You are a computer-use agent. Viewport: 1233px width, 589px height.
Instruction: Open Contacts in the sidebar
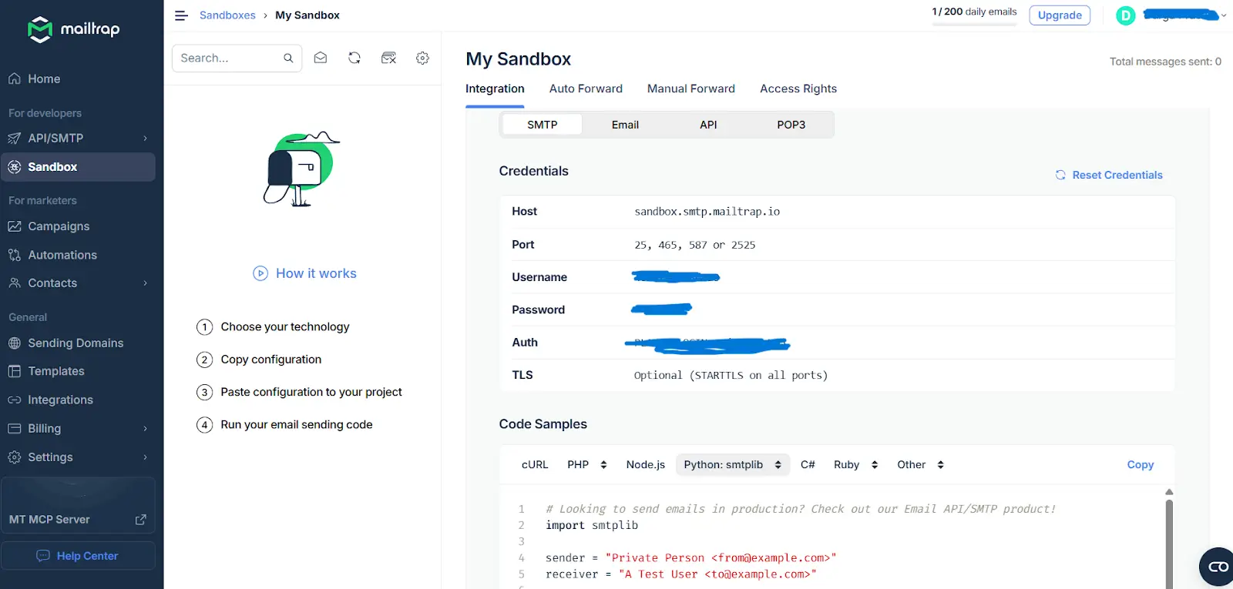pyautogui.click(x=78, y=283)
